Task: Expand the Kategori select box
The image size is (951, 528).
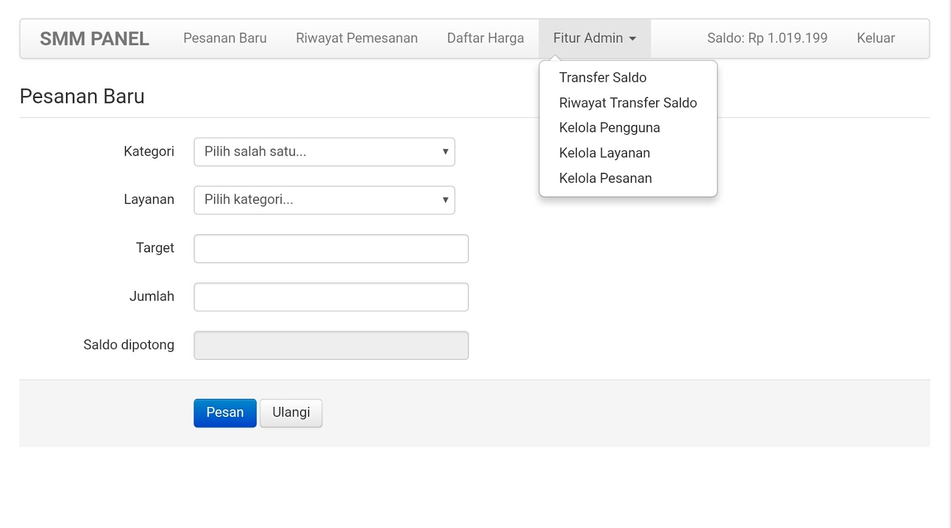Action: [324, 152]
